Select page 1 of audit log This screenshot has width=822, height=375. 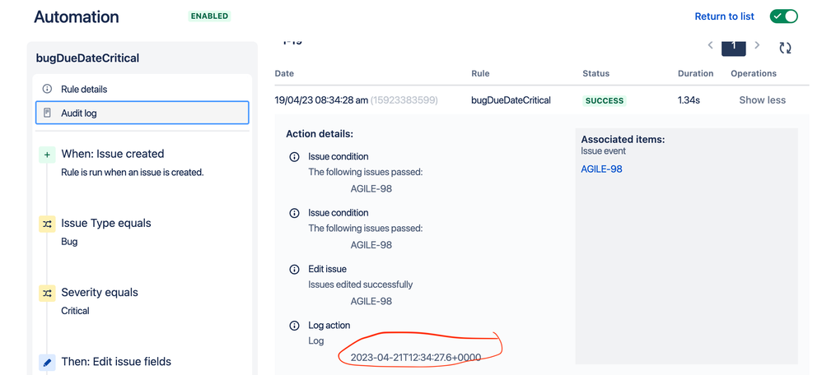(x=733, y=47)
